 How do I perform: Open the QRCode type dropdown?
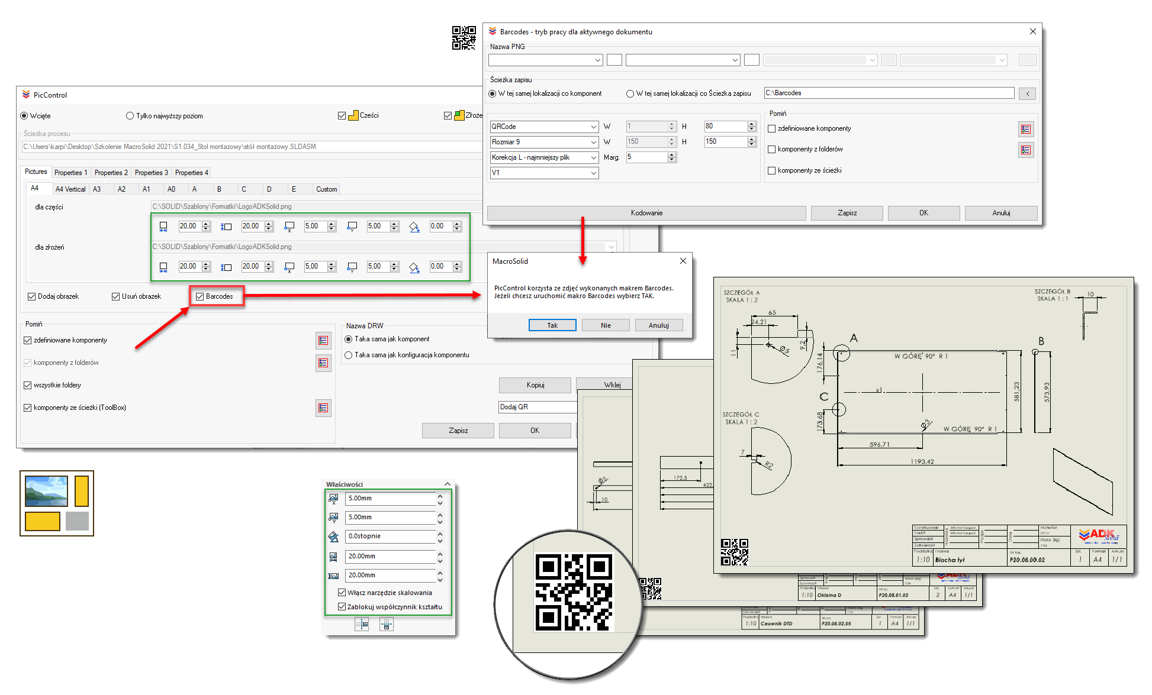pos(594,127)
